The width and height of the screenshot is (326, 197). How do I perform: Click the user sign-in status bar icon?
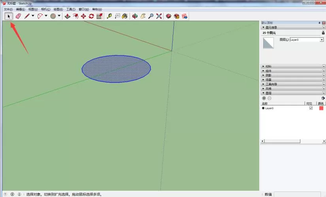19,194
